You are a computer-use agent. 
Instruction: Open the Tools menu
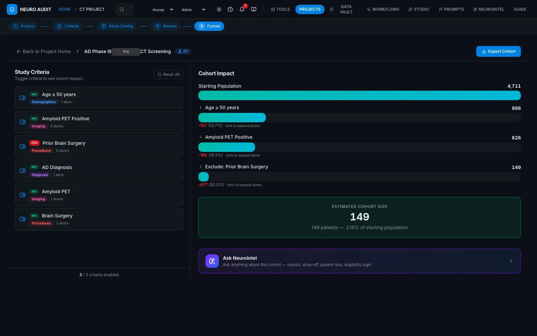point(280,9)
